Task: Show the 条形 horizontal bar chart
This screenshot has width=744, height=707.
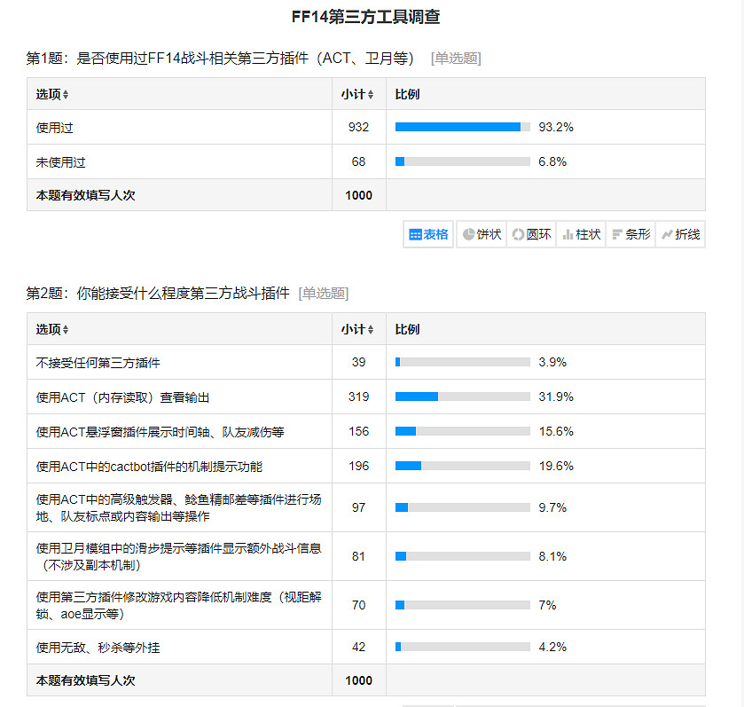Action: coord(630,234)
